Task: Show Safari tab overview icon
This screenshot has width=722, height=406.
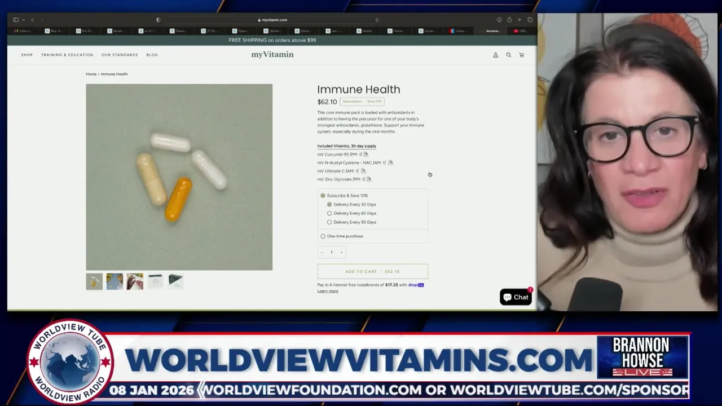Action: [x=530, y=20]
